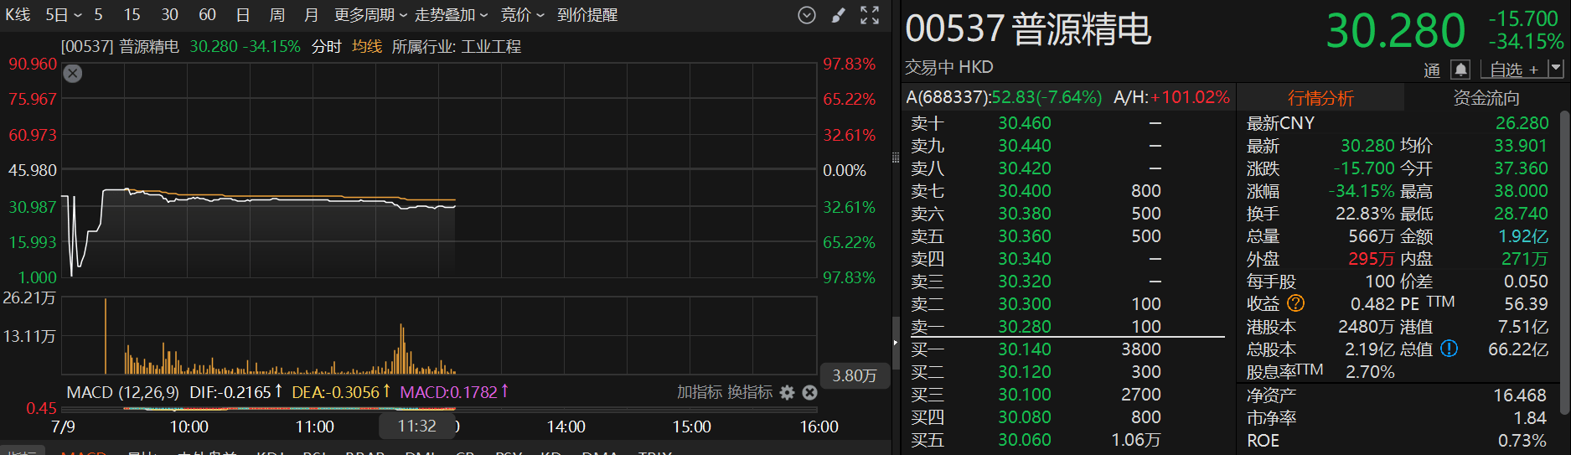This screenshot has height=455, width=1571.
Task: Click the 净资产 16.468 value
Action: click(x=1520, y=395)
